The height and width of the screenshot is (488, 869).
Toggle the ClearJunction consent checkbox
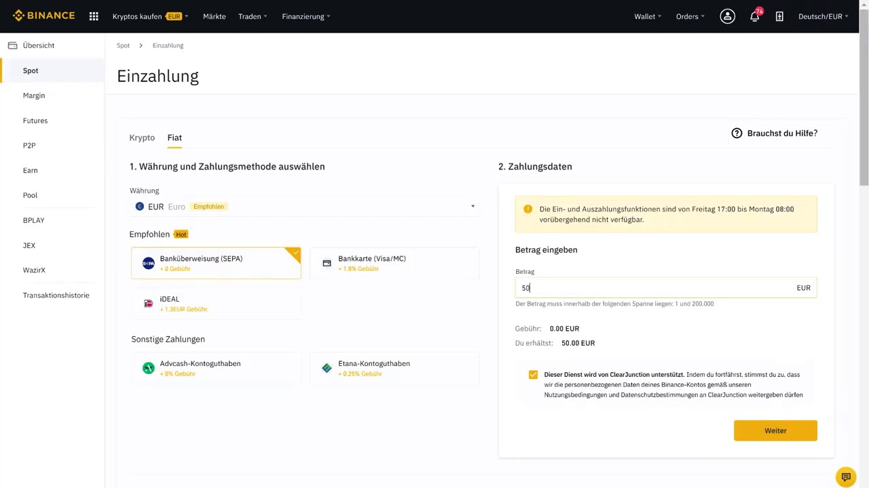click(x=533, y=375)
